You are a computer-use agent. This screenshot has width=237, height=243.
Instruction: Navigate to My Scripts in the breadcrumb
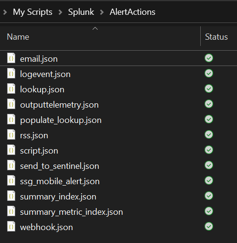pos(32,12)
